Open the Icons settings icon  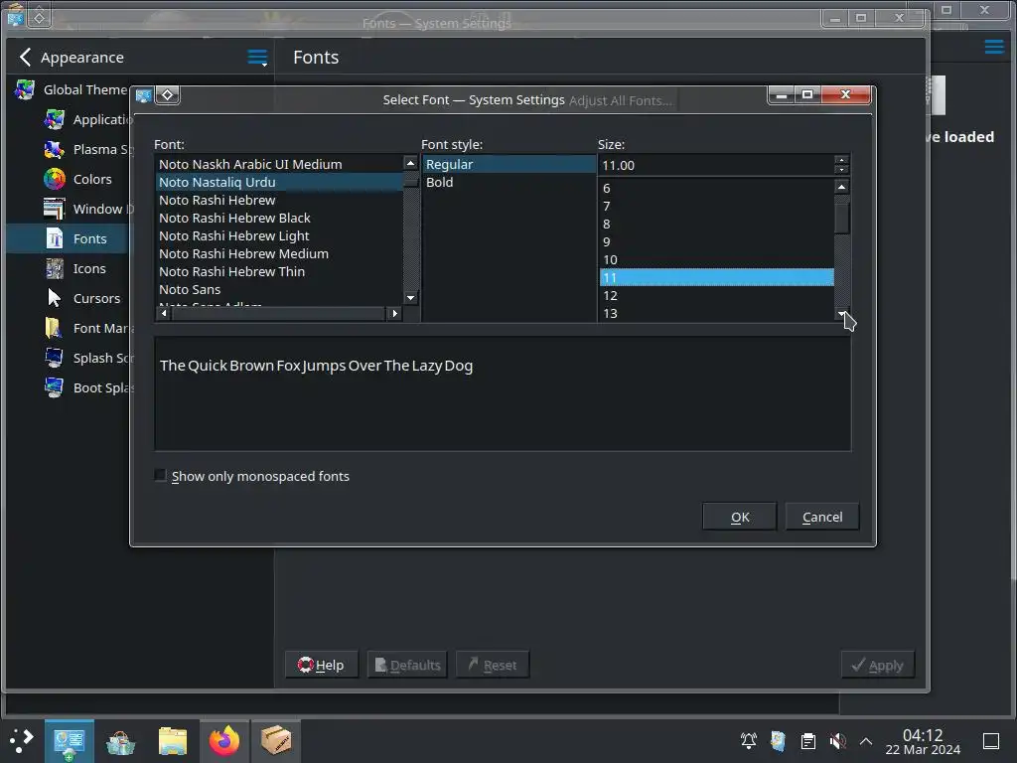tap(55, 268)
